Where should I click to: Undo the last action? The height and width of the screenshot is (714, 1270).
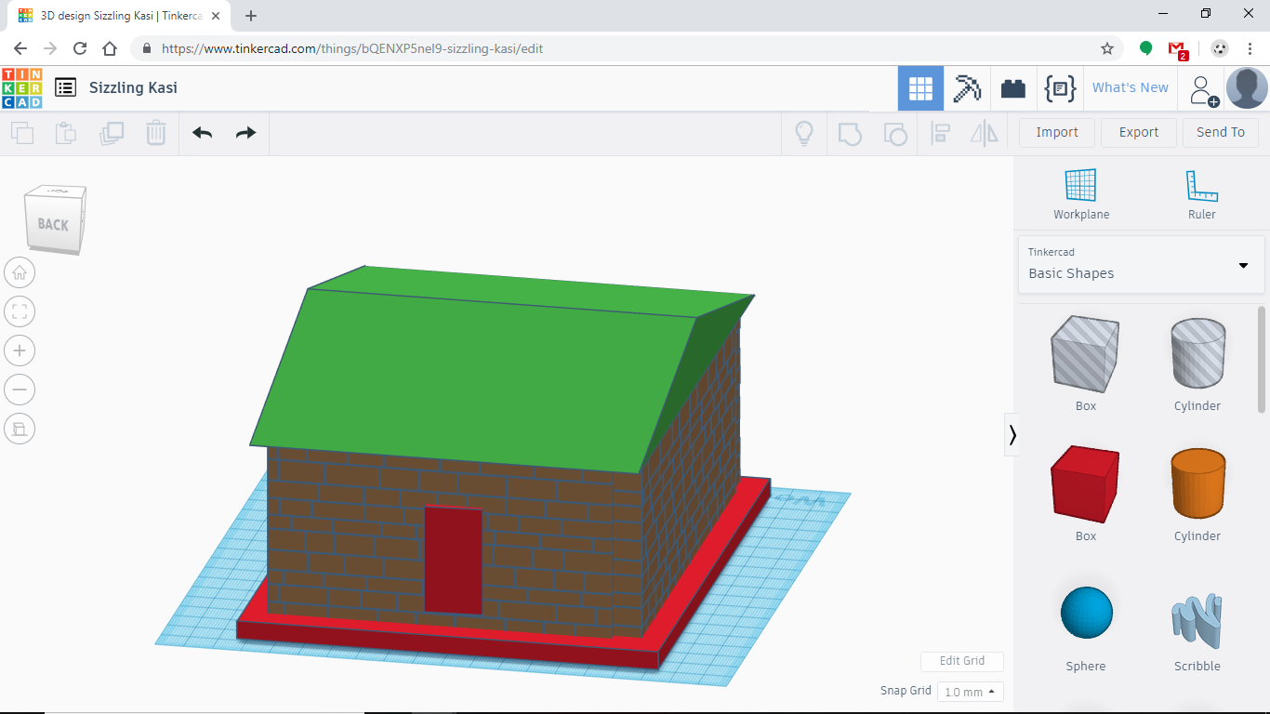(202, 133)
